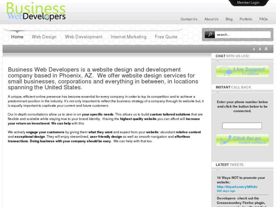
Task: Click the intro 'Business Web Developers is a website design' heading
Action: point(103,78)
